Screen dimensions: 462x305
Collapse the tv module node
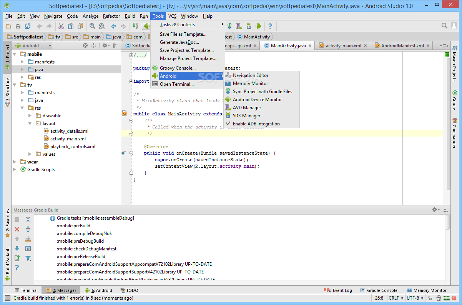(x=15, y=85)
